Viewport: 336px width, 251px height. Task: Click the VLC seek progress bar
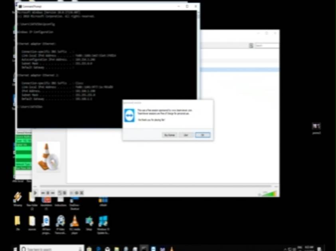[x=156, y=186]
